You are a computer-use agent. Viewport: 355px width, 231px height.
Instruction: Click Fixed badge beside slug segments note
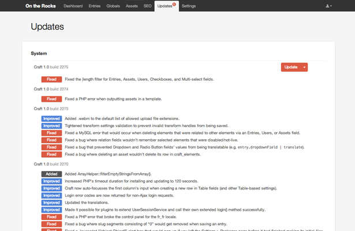point(51,224)
